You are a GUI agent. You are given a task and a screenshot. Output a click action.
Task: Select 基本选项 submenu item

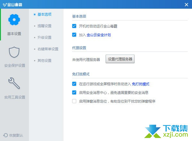(44, 14)
